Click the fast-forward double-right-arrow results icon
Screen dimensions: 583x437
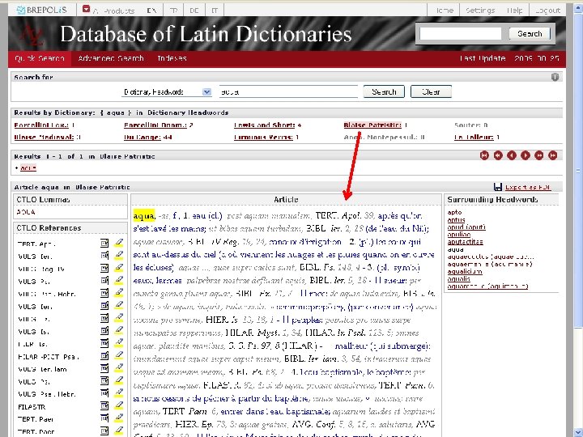[x=538, y=155]
